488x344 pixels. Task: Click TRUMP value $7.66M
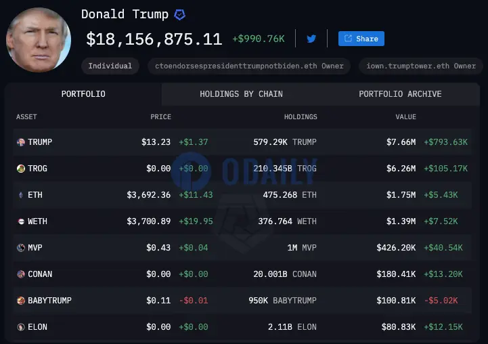tap(401, 142)
